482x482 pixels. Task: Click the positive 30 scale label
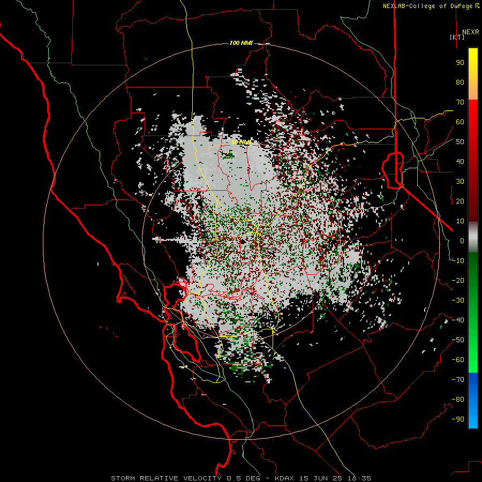(460, 182)
